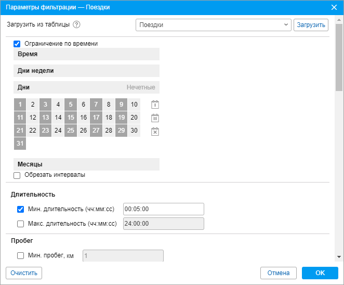Select even days calendar icon

click(154, 118)
